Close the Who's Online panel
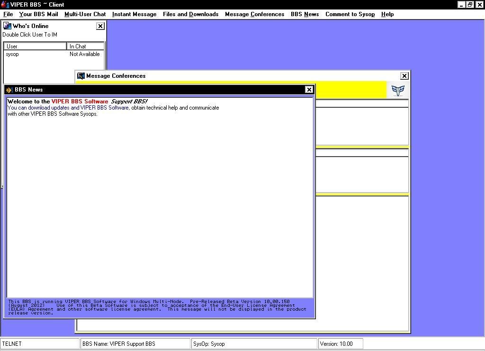This screenshot has height=351, width=485. pyautogui.click(x=100, y=26)
